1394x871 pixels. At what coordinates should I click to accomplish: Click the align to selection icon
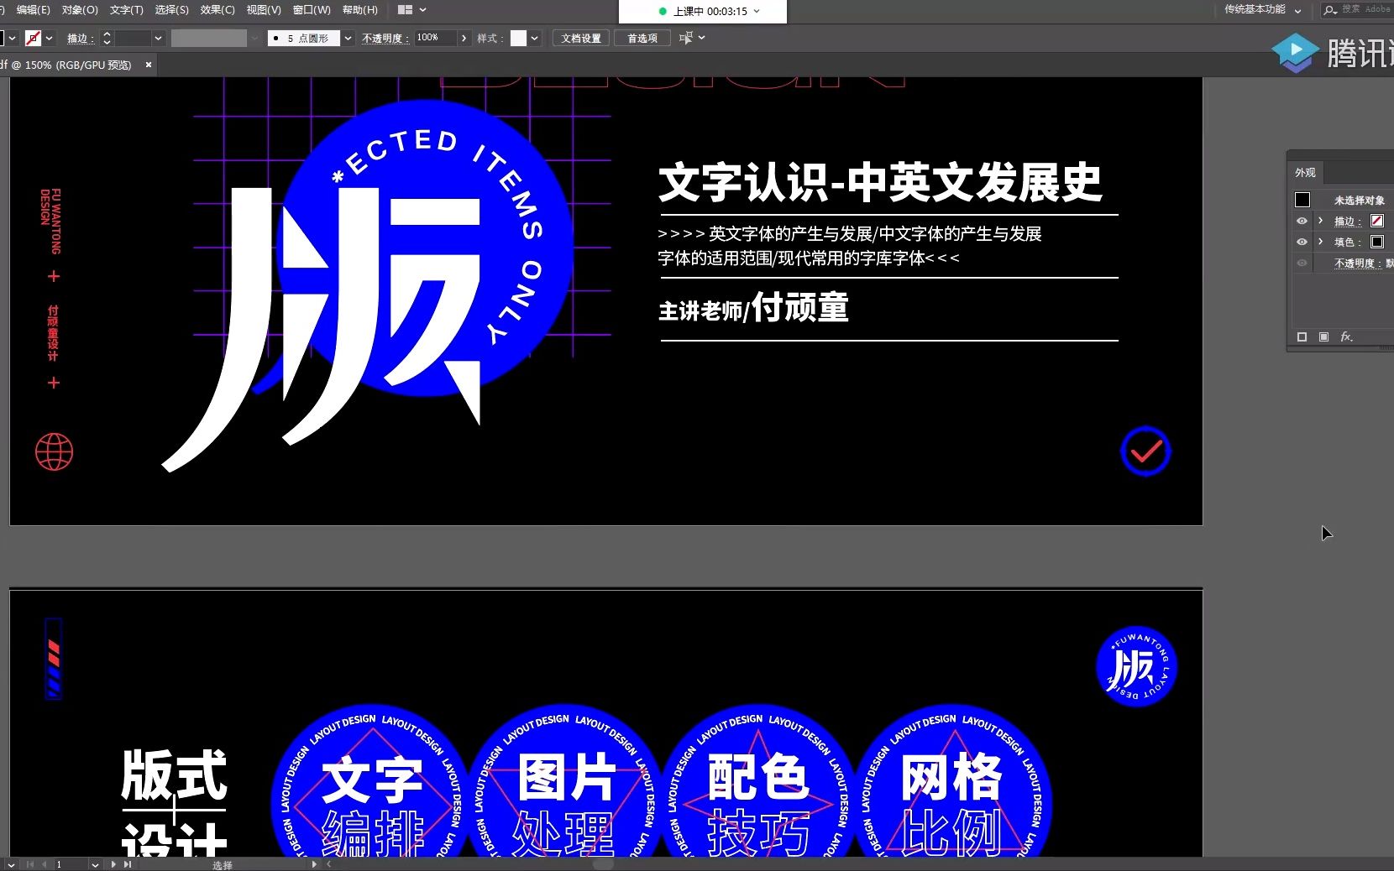[x=686, y=38]
